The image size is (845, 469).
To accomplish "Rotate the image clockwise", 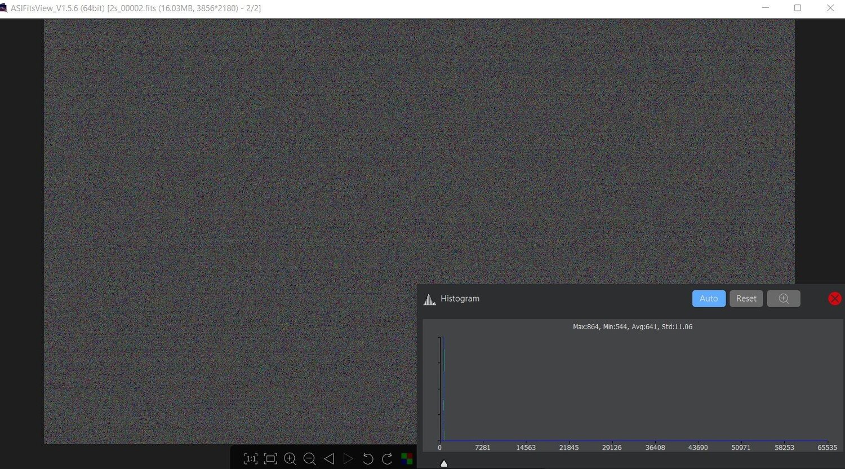I will (x=387, y=459).
